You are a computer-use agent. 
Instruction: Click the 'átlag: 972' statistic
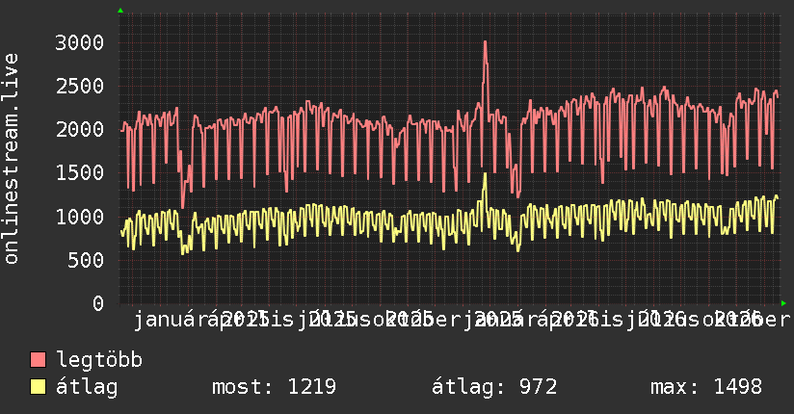click(494, 387)
